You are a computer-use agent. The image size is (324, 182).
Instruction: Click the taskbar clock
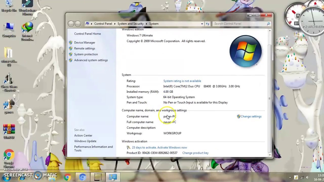[x=319, y=177]
